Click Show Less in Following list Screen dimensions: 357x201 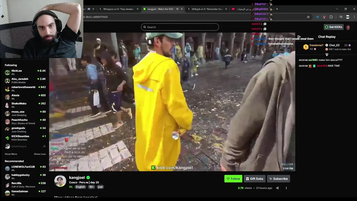click(x=40, y=154)
